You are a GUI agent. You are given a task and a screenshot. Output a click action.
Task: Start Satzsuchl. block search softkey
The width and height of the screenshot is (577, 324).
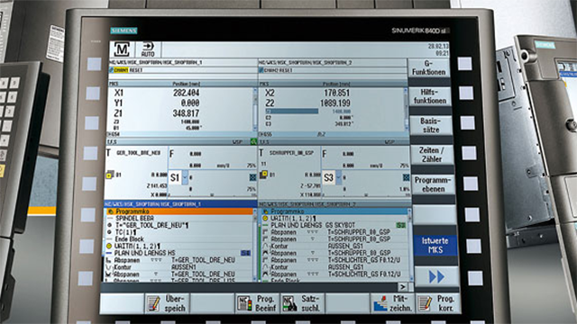point(303,303)
